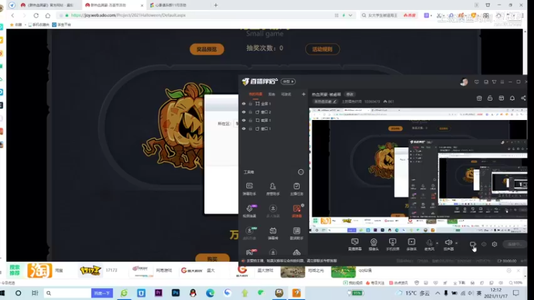The image size is (534, 300).
Task: Add 直播屏幕 screen capture source
Action: [x=355, y=244]
